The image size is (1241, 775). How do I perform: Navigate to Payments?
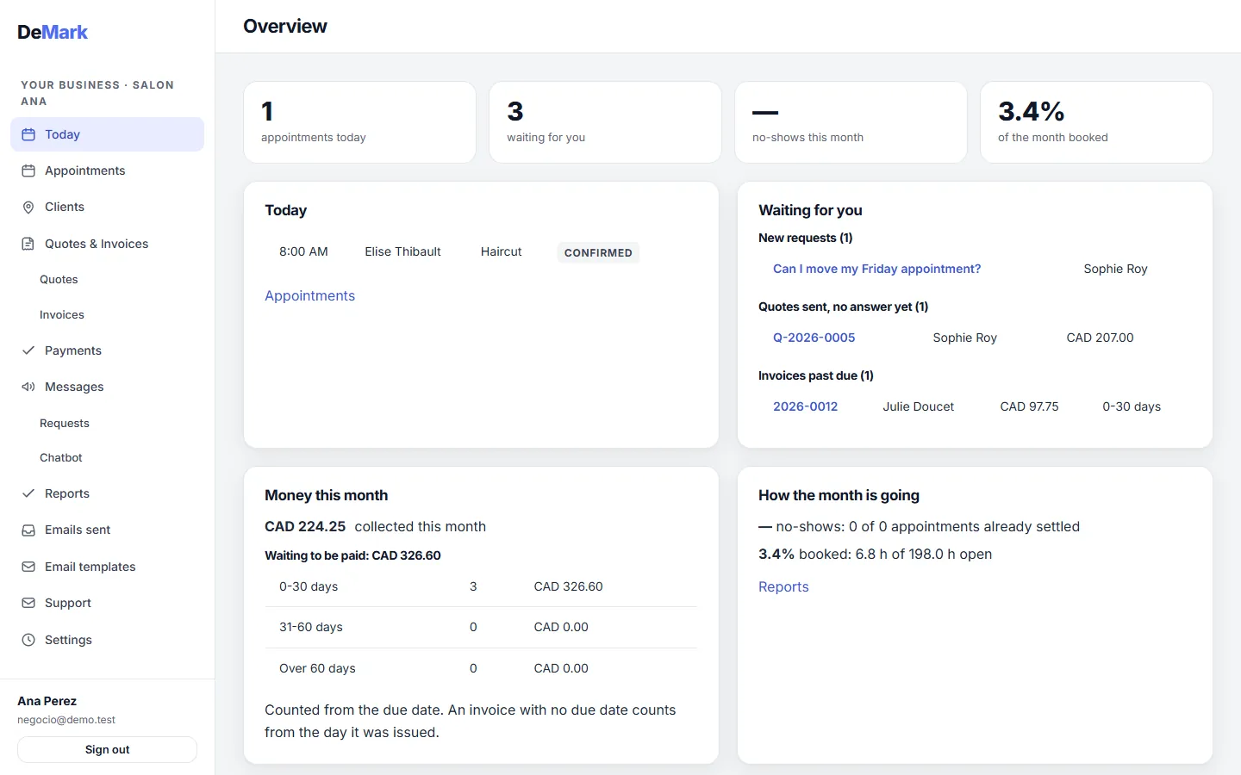pyautogui.click(x=107, y=350)
